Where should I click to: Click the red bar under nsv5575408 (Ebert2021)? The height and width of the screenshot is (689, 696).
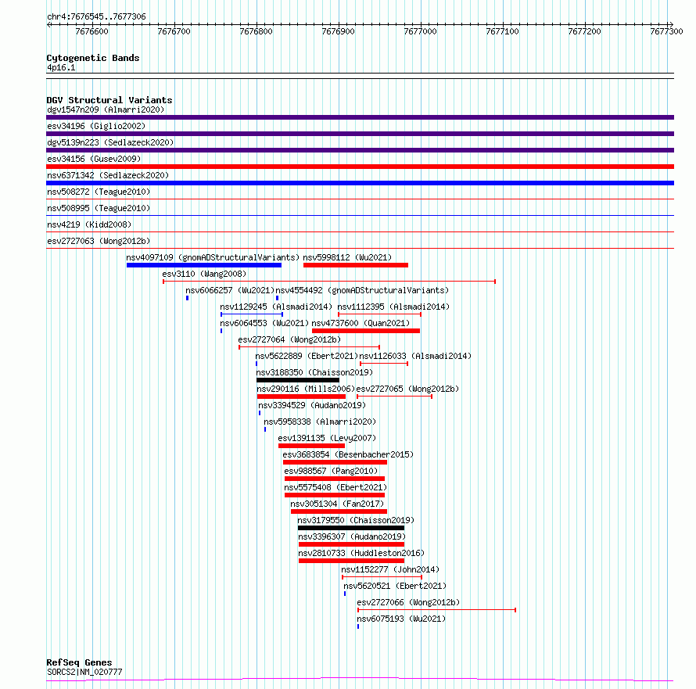[x=335, y=496]
